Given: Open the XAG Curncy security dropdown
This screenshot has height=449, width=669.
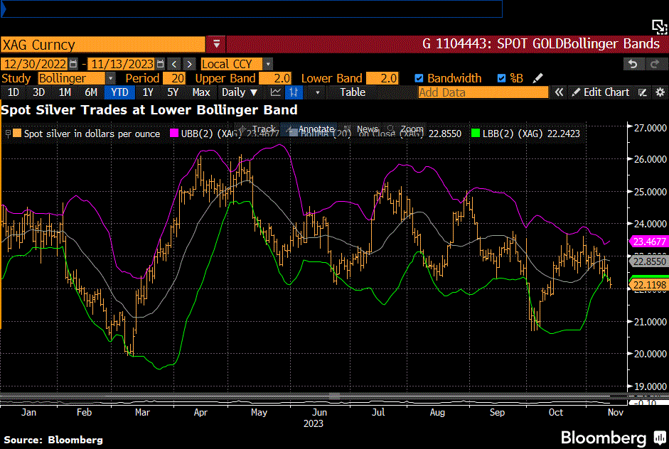Looking at the screenshot, I should 216,44.
